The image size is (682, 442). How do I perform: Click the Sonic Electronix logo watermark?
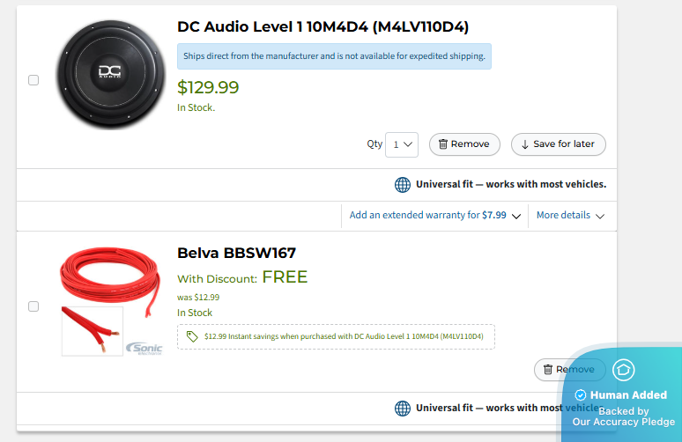144,349
